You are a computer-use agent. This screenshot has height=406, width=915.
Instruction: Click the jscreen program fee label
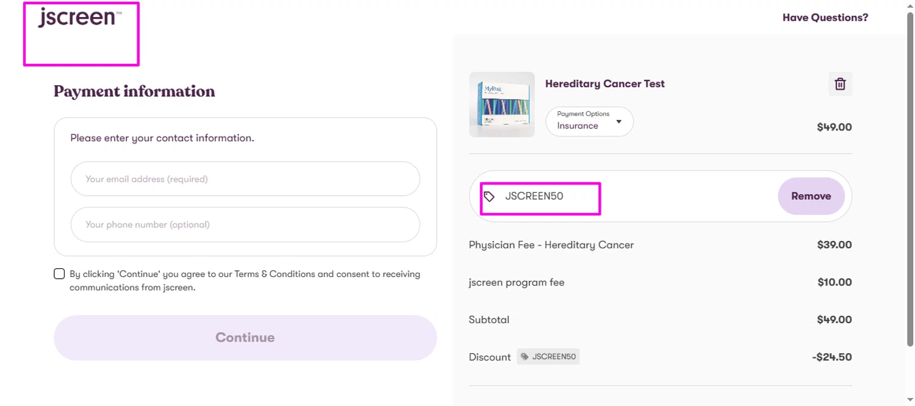pos(517,282)
